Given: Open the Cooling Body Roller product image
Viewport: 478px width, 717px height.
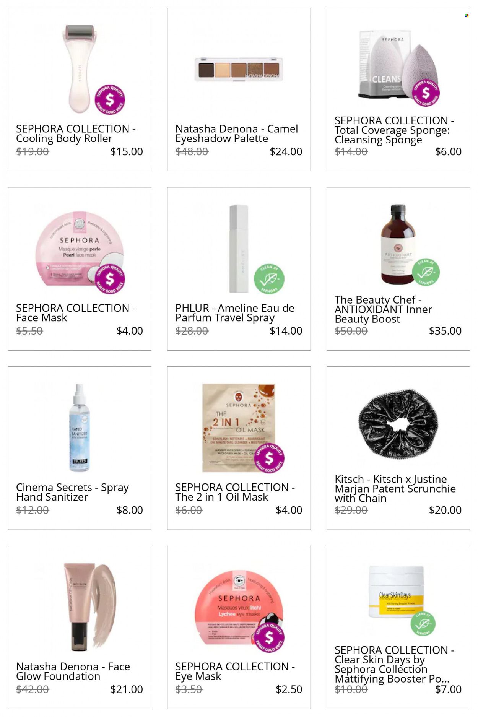Looking at the screenshot, I should (79, 69).
